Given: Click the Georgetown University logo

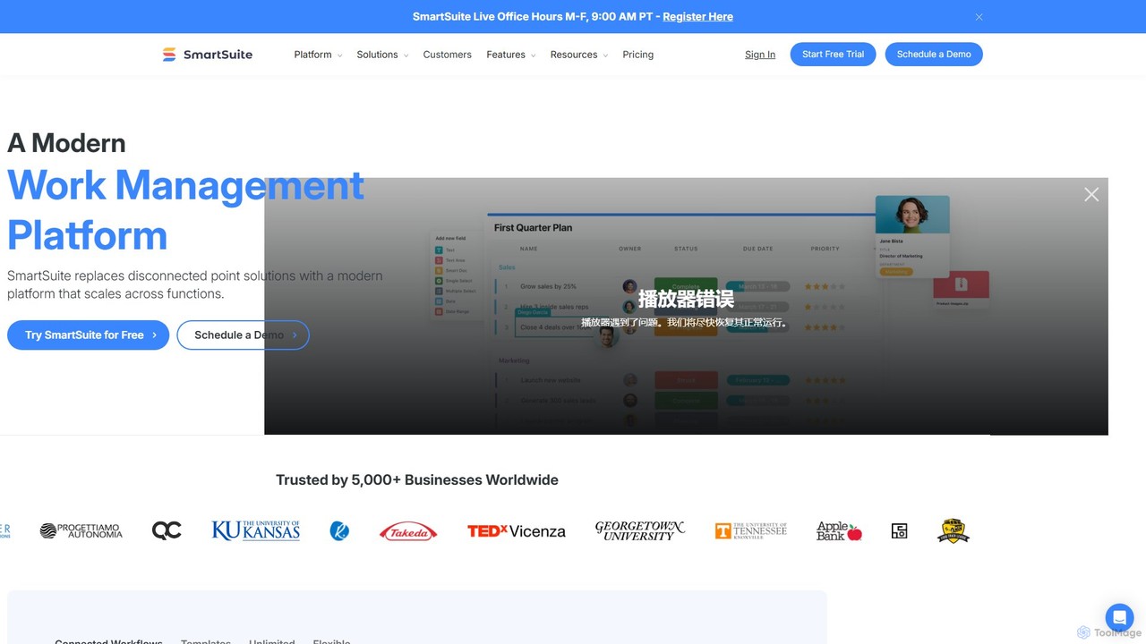Looking at the screenshot, I should [639, 531].
